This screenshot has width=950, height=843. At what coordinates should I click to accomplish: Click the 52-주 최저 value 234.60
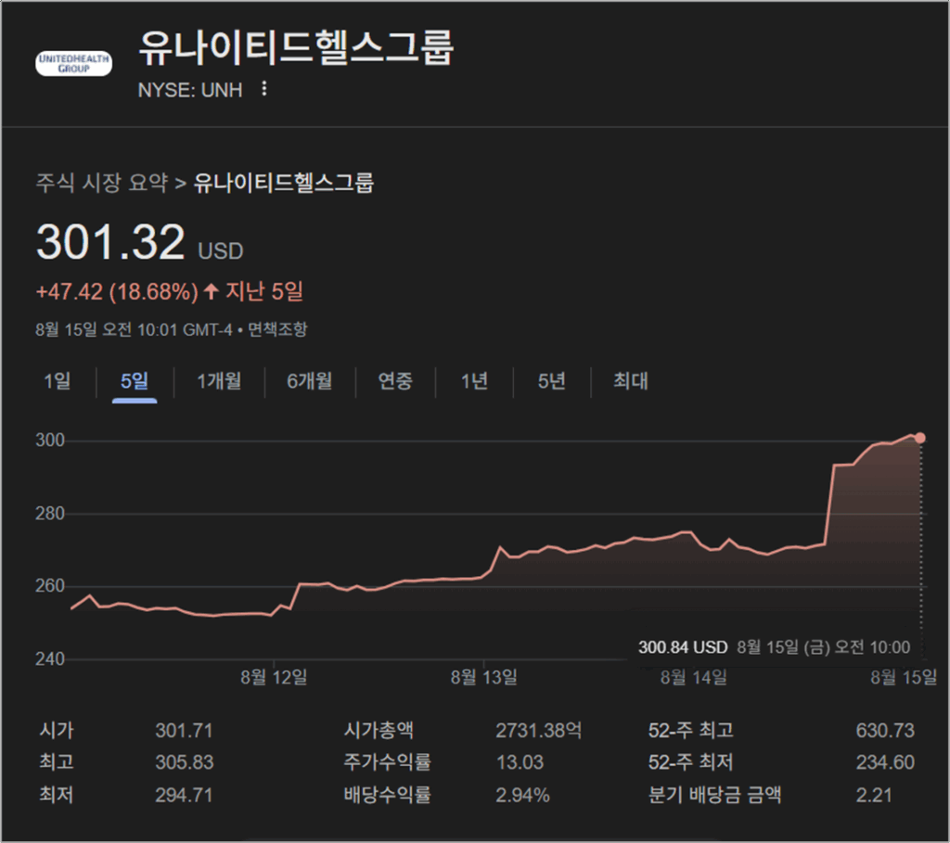[885, 761]
